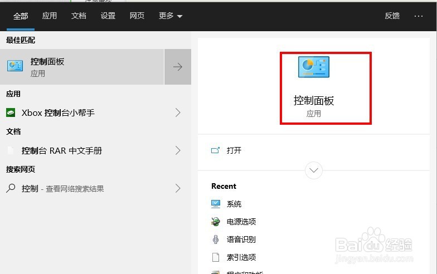
Task: Open the recent item 电源选项
Action: click(x=241, y=222)
